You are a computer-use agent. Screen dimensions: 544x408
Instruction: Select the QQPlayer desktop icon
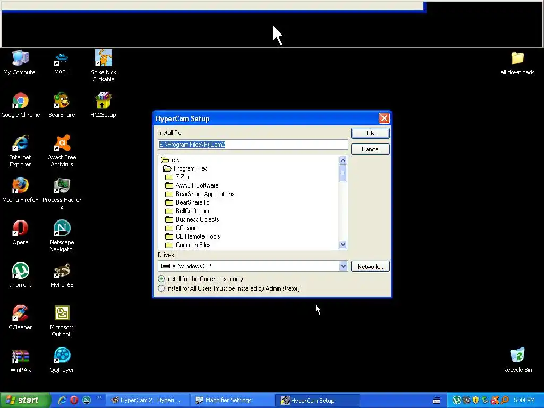point(62,360)
